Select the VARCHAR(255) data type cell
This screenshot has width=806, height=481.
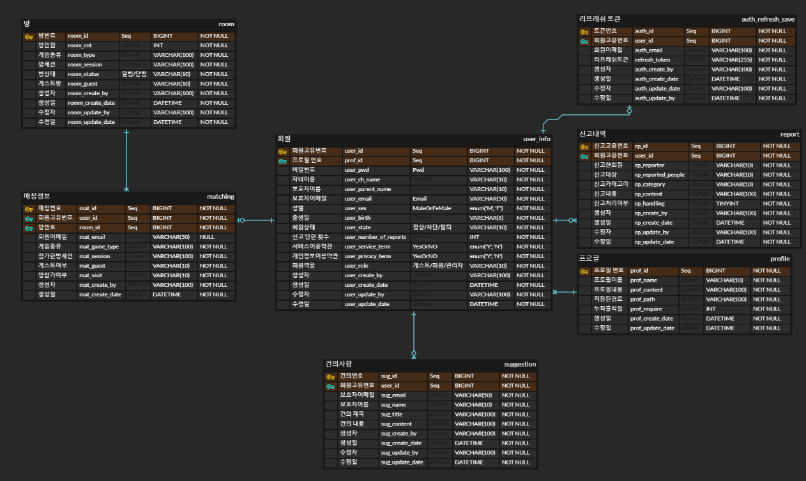733,59
